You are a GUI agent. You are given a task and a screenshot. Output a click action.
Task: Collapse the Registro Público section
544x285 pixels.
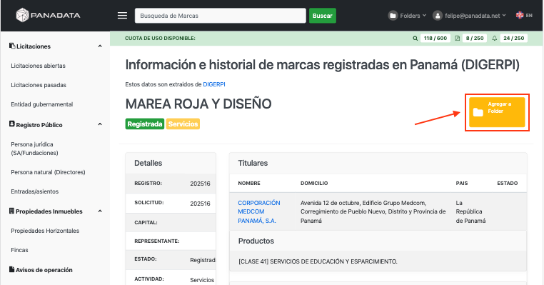(x=100, y=124)
